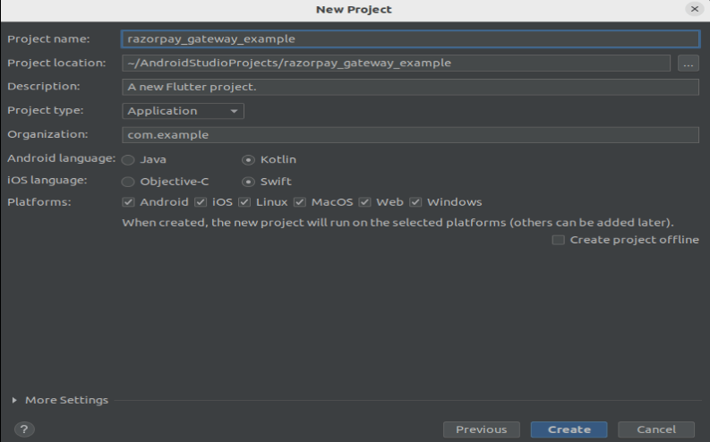The image size is (710, 442).
Task: Uncheck the Web platform checkbox
Action: click(x=364, y=202)
